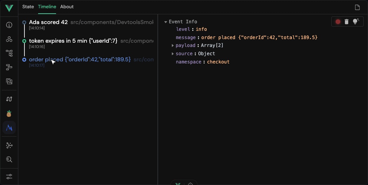
Task: Select the highlighted blue logger plugin icon
Action: click(x=9, y=128)
